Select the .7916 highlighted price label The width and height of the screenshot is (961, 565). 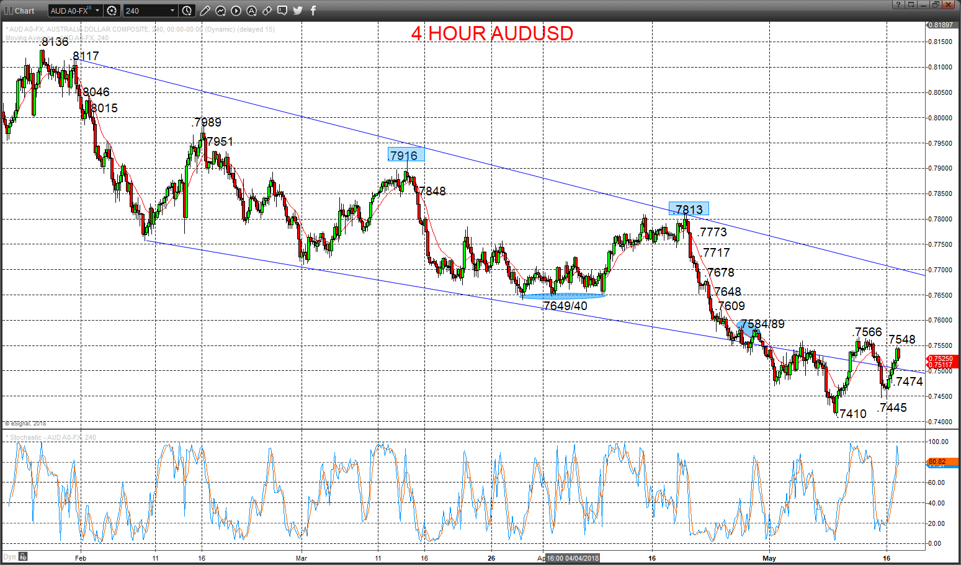pyautogui.click(x=406, y=155)
